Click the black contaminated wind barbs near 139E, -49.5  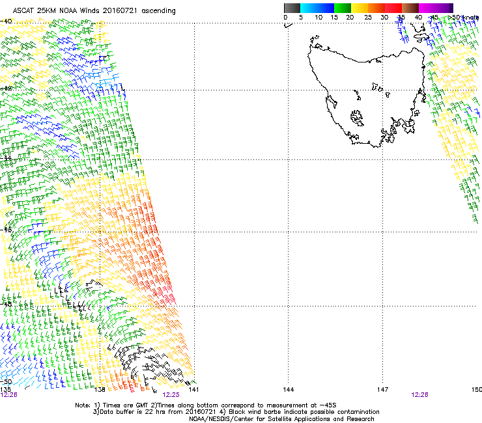pyautogui.click(x=150, y=366)
